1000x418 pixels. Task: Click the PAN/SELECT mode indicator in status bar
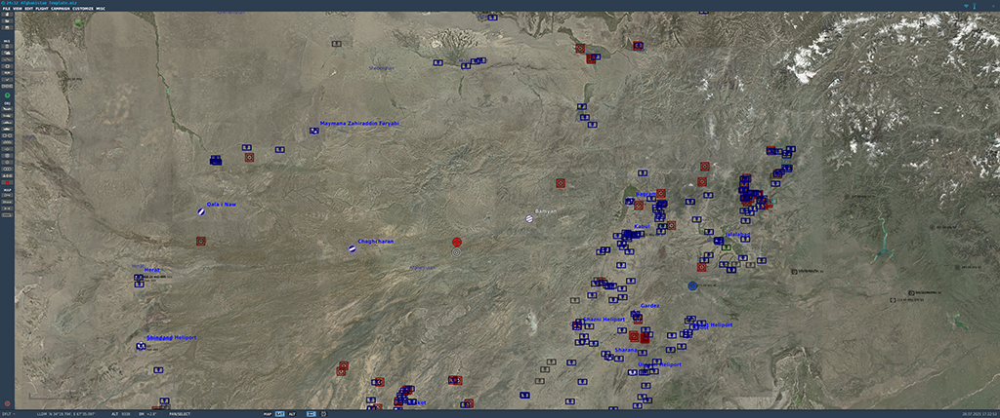182,413
